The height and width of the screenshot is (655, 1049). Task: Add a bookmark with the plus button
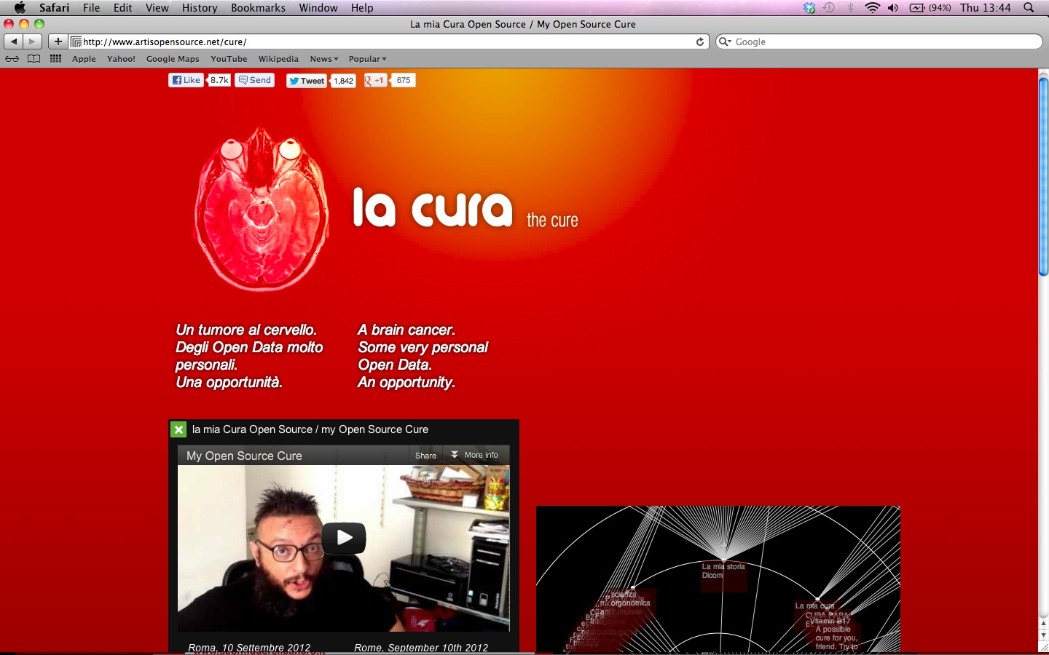click(x=58, y=41)
